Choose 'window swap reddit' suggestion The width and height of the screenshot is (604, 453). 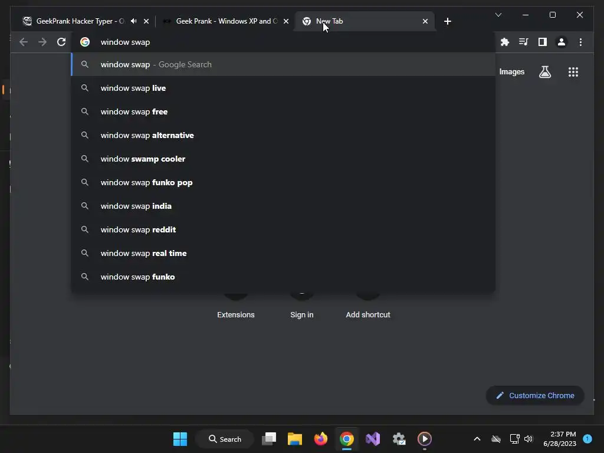point(283,229)
